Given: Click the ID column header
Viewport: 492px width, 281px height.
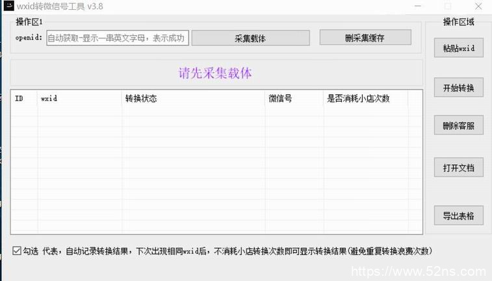Looking at the screenshot, I should 24,99.
